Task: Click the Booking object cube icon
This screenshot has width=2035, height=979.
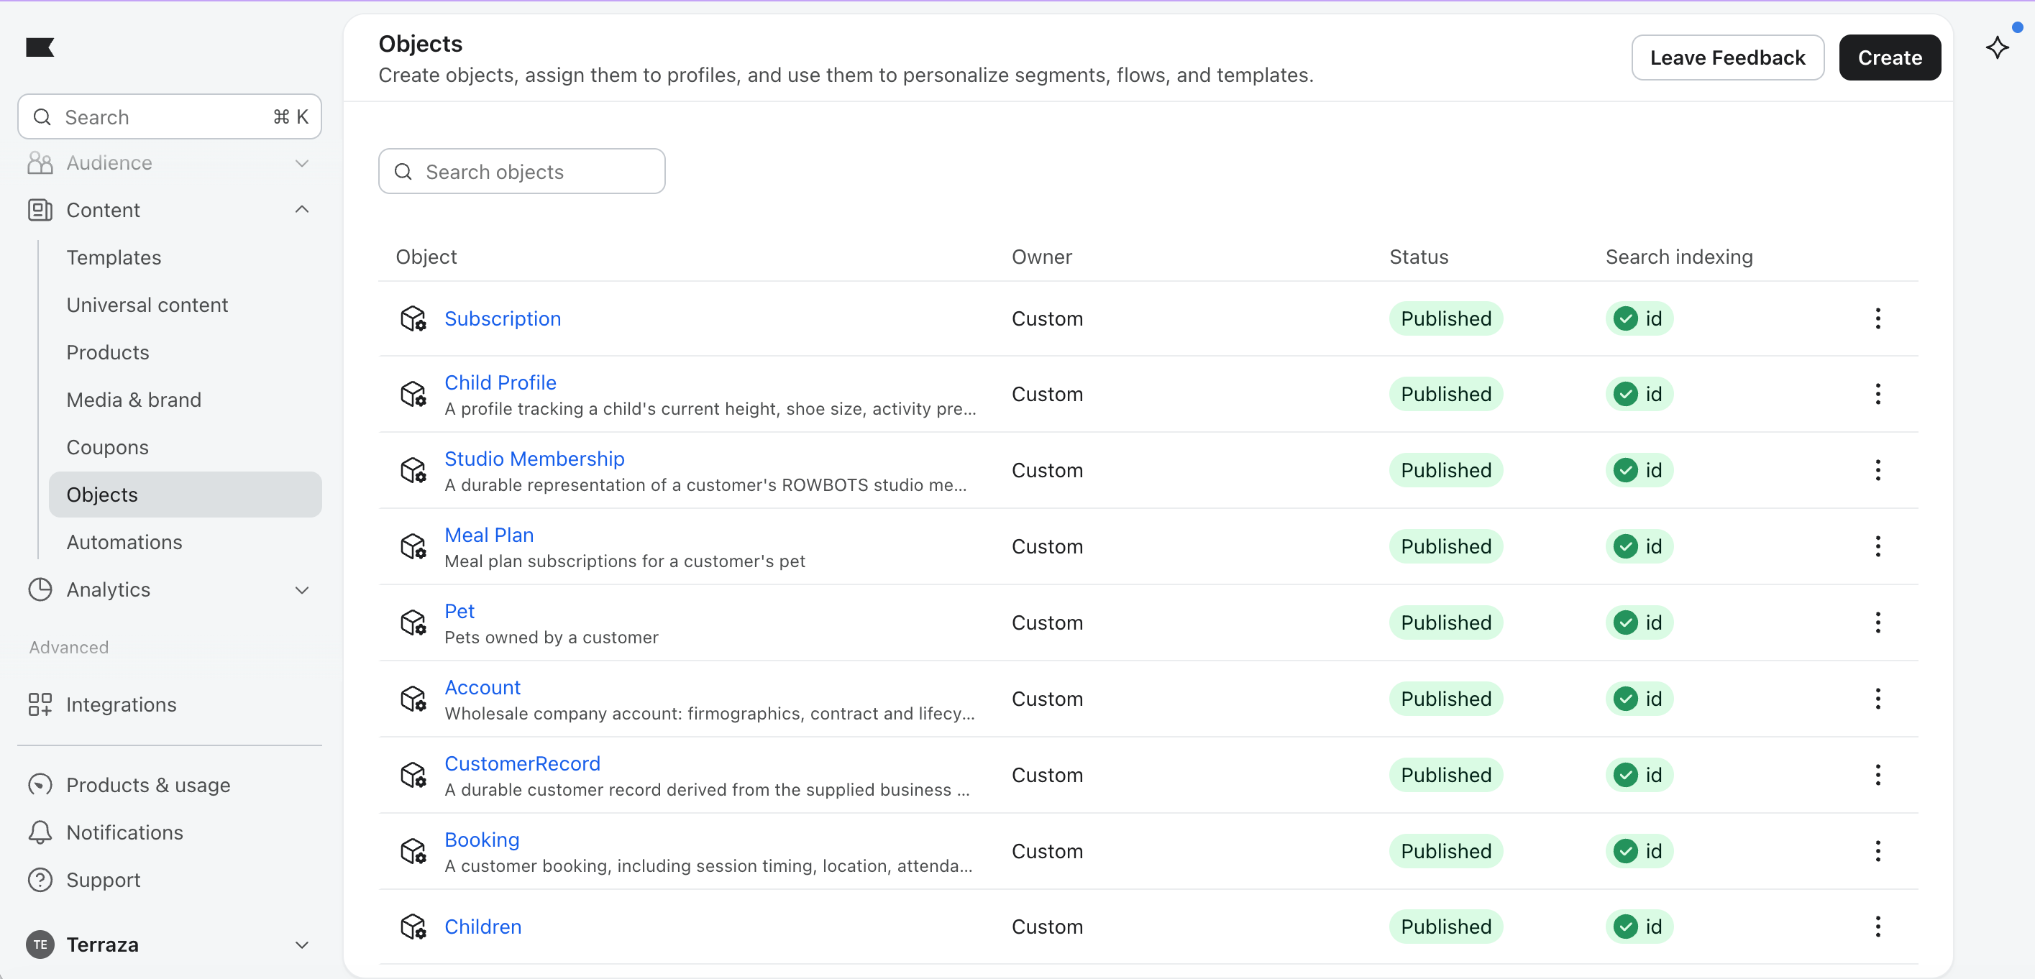Action: tap(413, 851)
